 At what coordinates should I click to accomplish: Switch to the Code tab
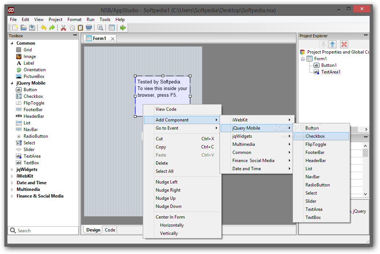pyautogui.click(x=110, y=230)
